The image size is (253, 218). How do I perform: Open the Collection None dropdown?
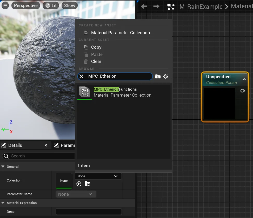click(98, 176)
